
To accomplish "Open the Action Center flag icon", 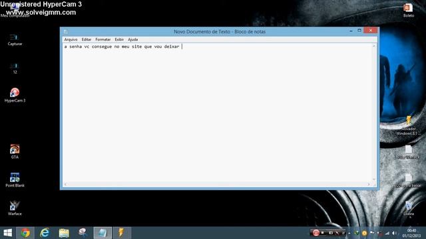I will 372,233.
